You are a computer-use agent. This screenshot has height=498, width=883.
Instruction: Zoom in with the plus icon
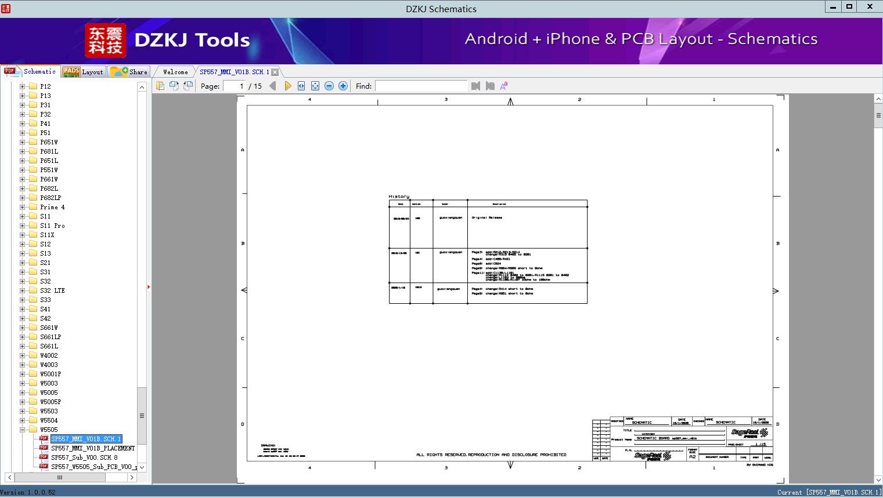pyautogui.click(x=343, y=86)
